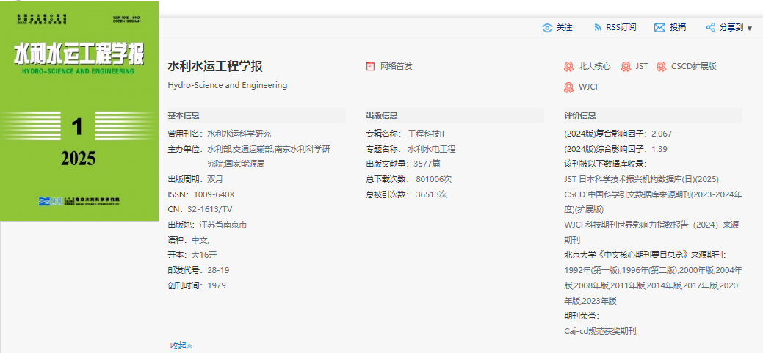This screenshot has height=353, width=763.
Task: Click the publication count 3577篇
Action: 427,164
